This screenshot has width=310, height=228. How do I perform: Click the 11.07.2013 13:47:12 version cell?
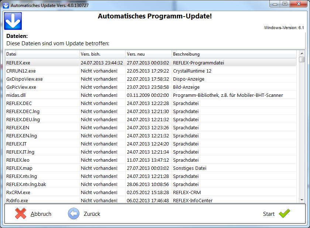click(148, 160)
